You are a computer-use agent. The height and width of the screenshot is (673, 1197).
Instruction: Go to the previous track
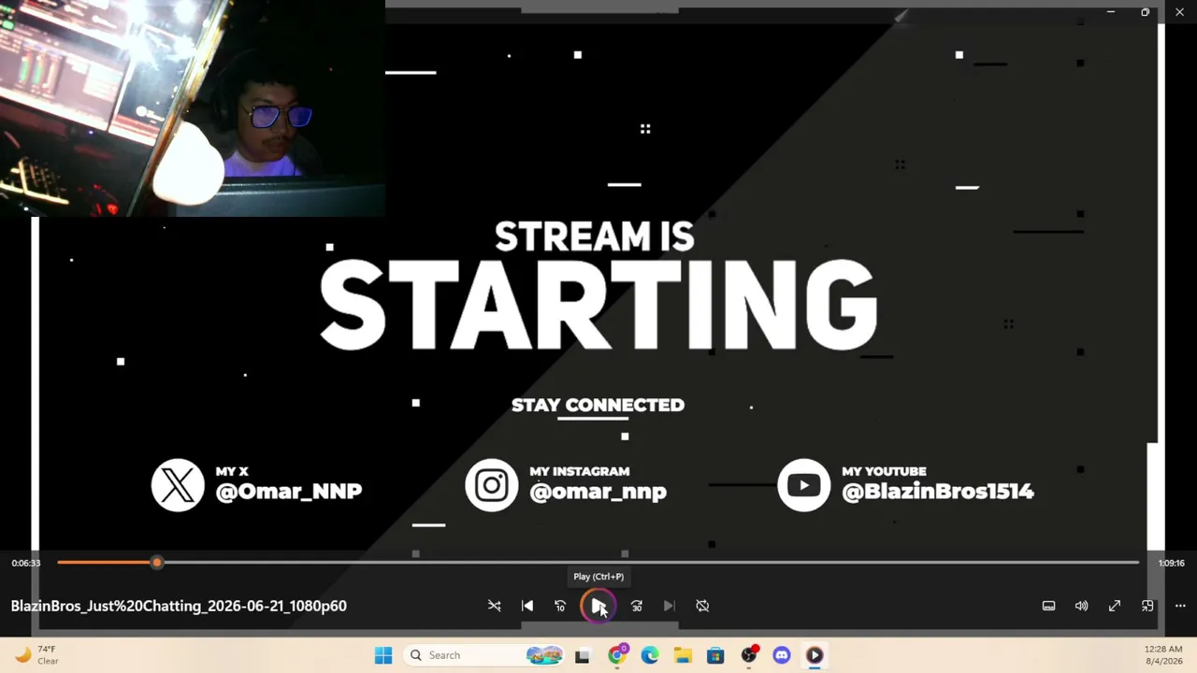coord(527,606)
